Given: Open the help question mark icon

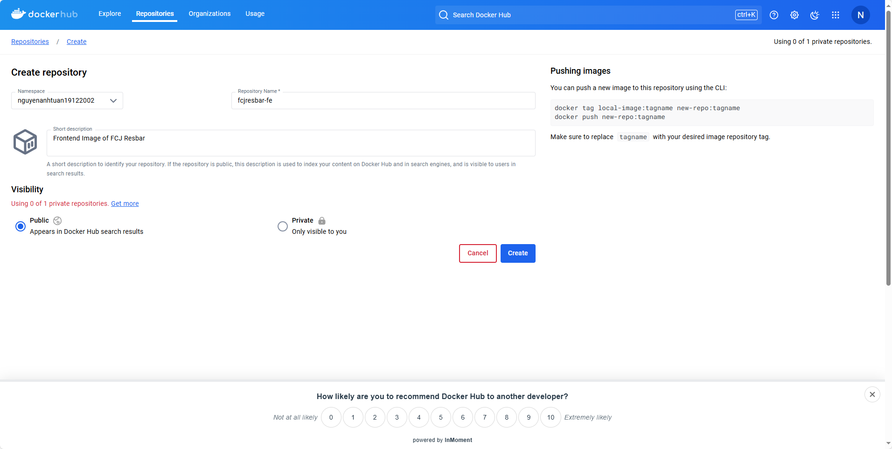Looking at the screenshot, I should (x=774, y=15).
